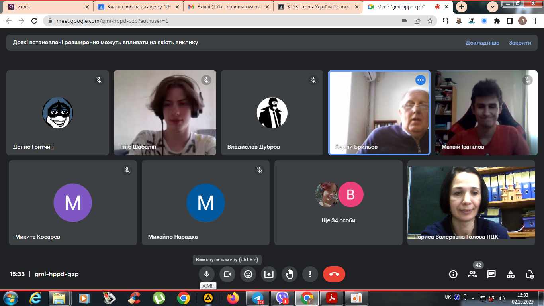Bookmark this page with star icon
Screen dimensions: 544x306
coord(430,21)
